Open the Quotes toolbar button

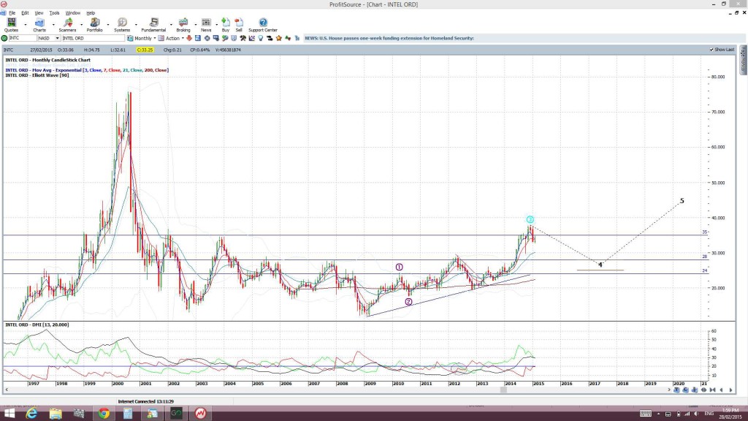[11, 25]
